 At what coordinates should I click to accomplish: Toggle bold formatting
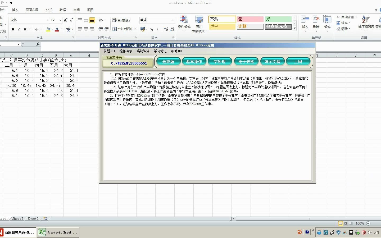pyautogui.click(x=13, y=29)
